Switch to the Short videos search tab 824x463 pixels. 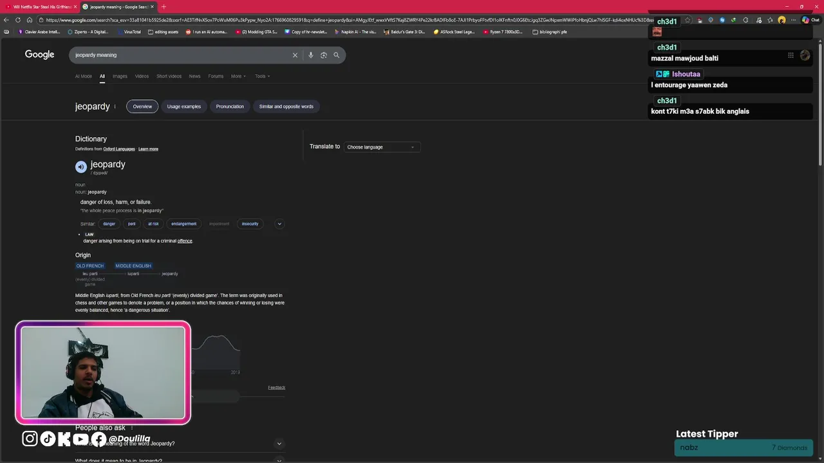click(169, 77)
